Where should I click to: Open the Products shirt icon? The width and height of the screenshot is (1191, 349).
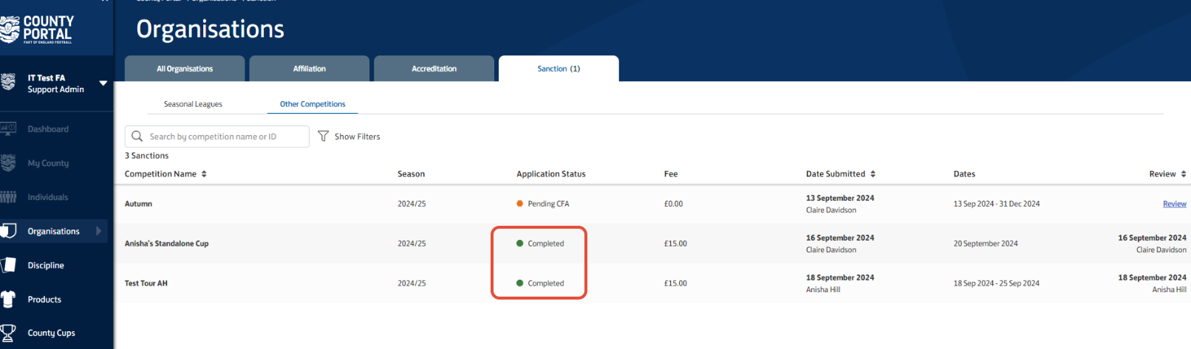coord(8,299)
